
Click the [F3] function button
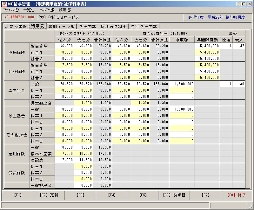80,195
